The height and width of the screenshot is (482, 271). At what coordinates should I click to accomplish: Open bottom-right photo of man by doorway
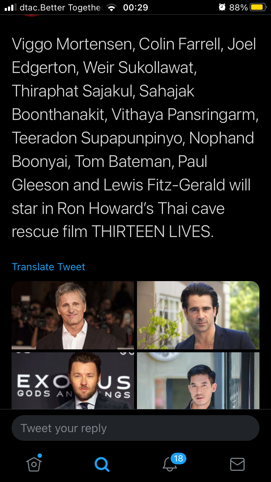pos(198,380)
